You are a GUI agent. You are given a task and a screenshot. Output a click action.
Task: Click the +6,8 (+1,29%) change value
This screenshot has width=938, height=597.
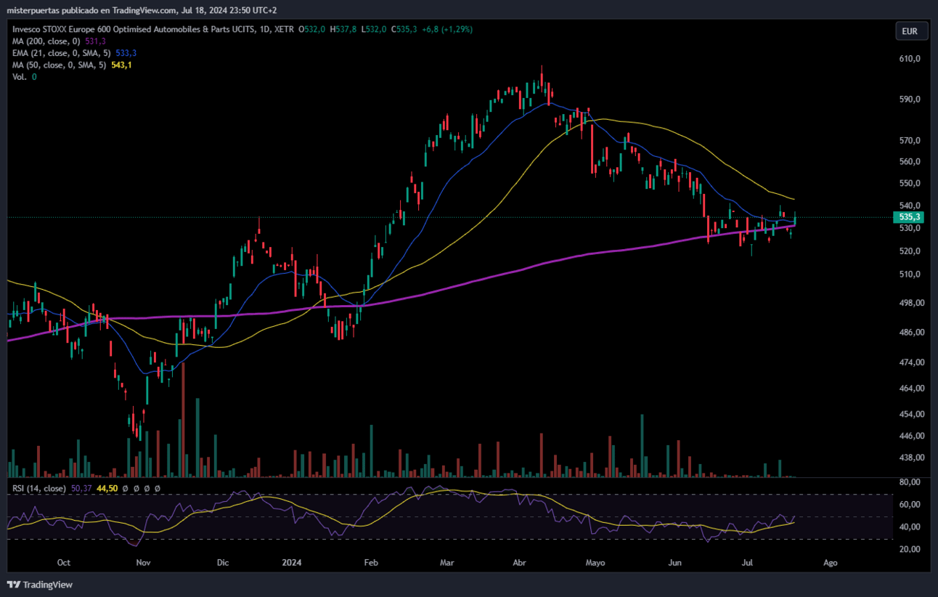click(446, 30)
